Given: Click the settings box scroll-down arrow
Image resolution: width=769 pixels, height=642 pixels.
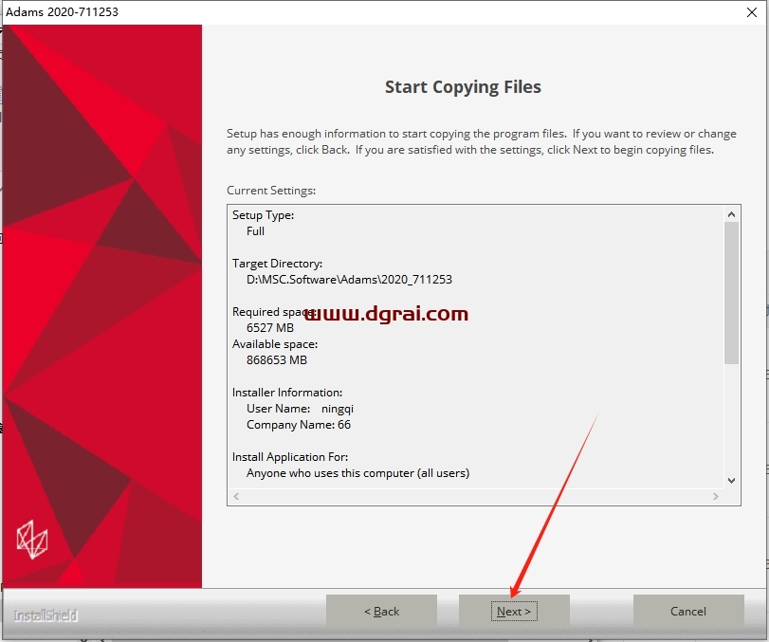Looking at the screenshot, I should click(731, 481).
